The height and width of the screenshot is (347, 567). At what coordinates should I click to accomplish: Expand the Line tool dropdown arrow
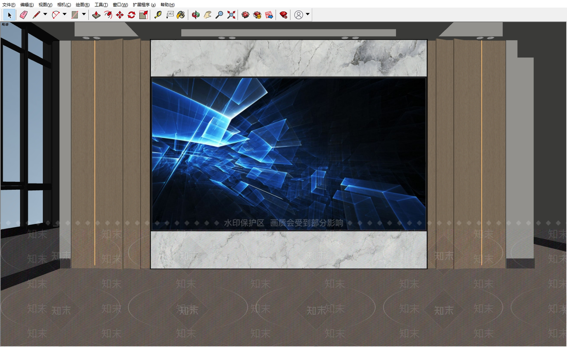click(45, 15)
